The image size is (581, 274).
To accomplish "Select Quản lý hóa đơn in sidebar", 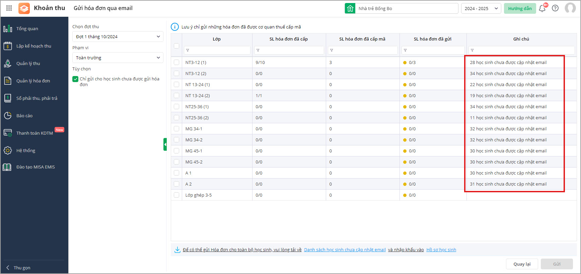I will [x=33, y=81].
